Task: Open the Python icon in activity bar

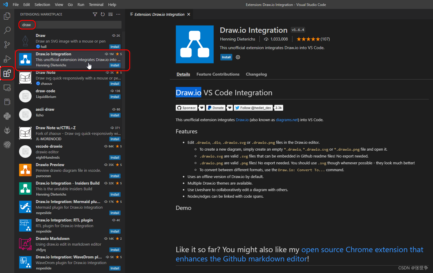Action: click(7, 116)
